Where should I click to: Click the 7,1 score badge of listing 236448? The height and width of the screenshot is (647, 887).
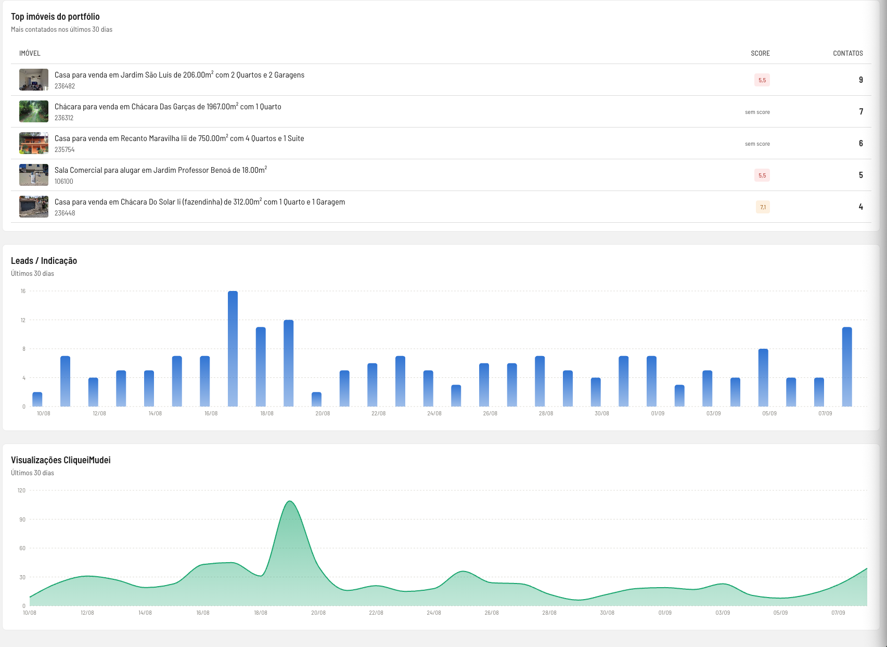click(x=763, y=207)
